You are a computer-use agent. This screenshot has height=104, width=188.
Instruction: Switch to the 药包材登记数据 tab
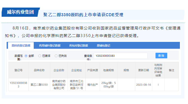[79, 45]
